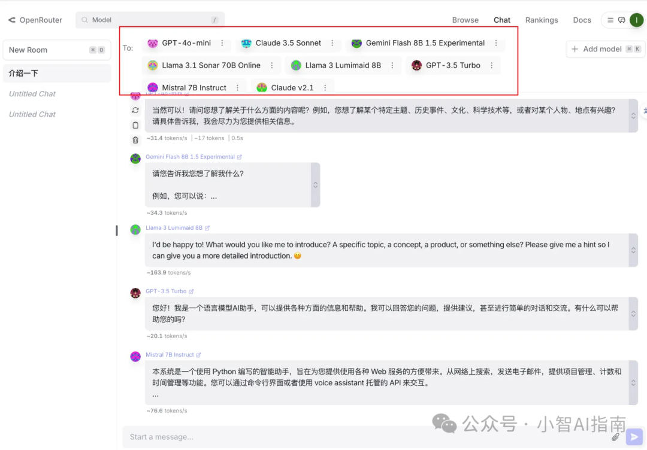Open external link beside Mistral 7B Instruct response
The width and height of the screenshot is (647, 450).
click(198, 355)
